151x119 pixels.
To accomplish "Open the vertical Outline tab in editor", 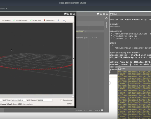I will click(x=106, y=25).
